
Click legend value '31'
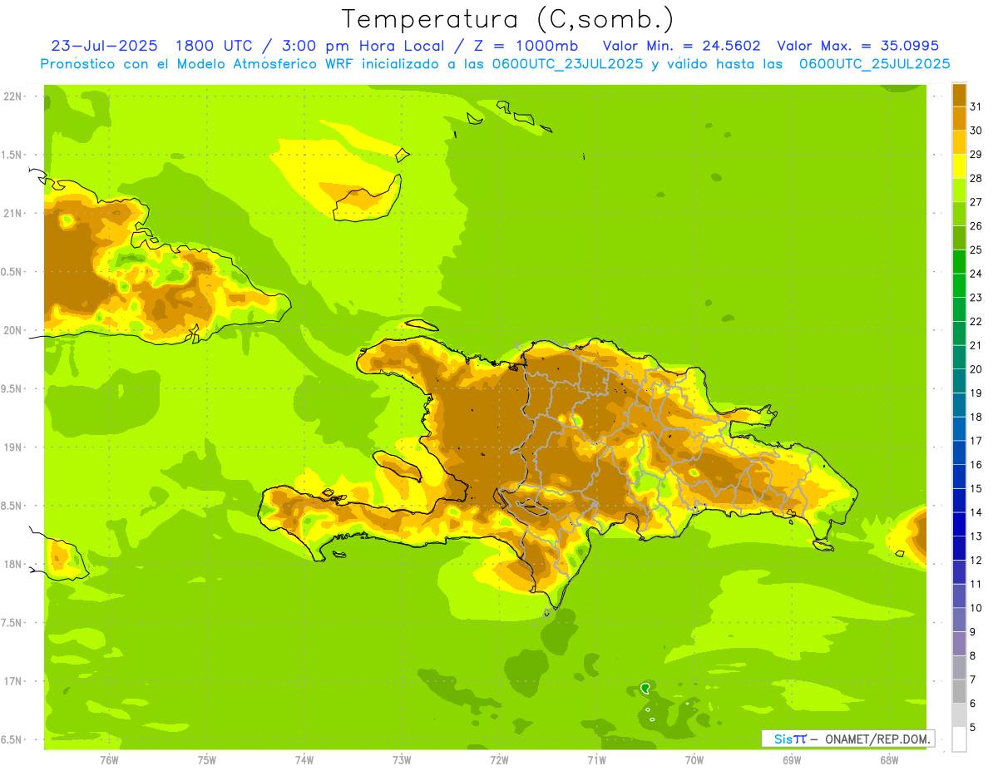click(x=976, y=106)
